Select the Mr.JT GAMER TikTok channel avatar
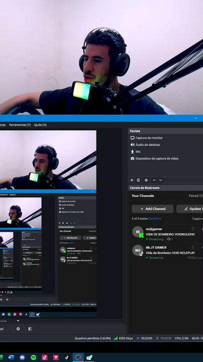Screen dimensions: 203x362 (138, 250)
